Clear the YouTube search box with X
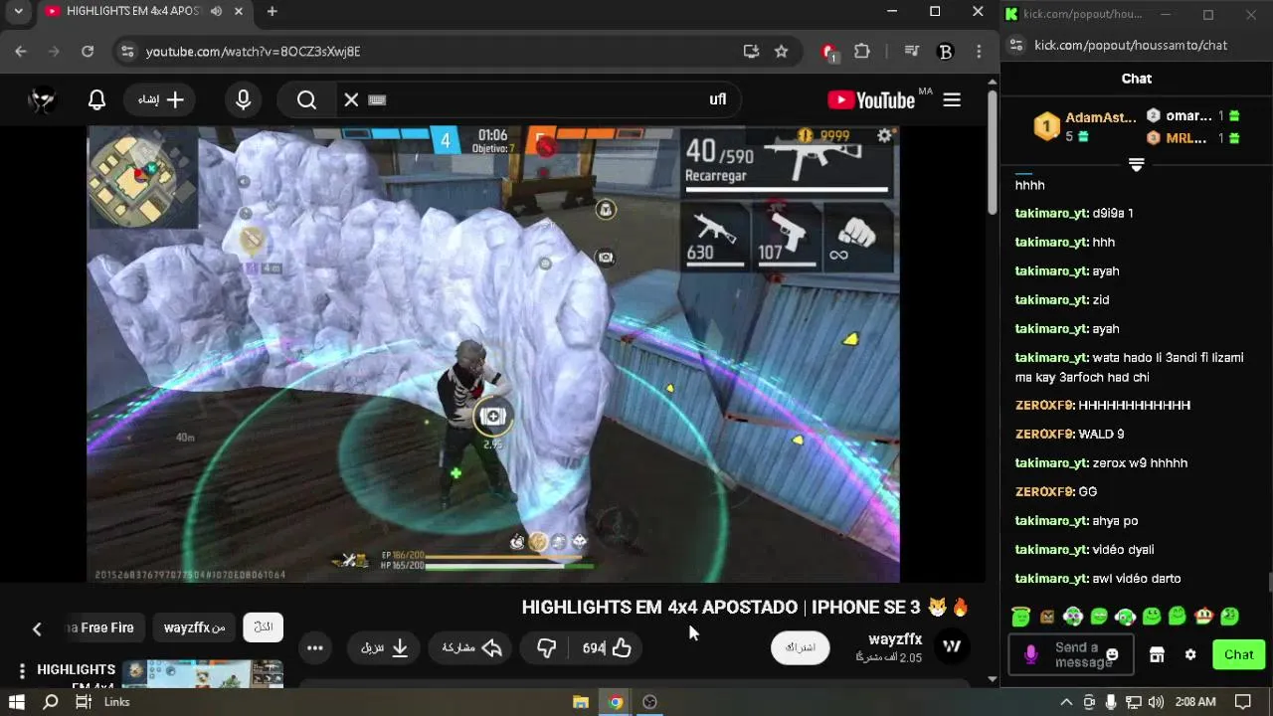The height and width of the screenshot is (716, 1273). click(351, 99)
